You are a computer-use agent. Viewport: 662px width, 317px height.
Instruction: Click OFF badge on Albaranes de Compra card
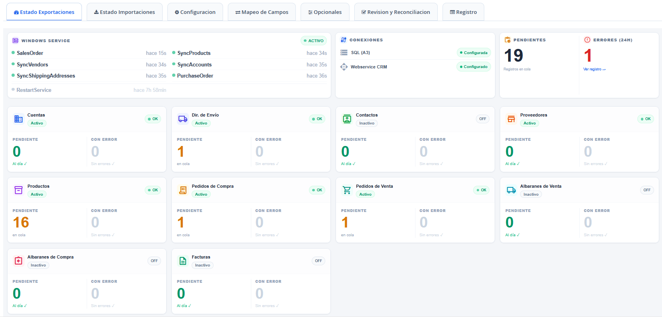[154, 261]
